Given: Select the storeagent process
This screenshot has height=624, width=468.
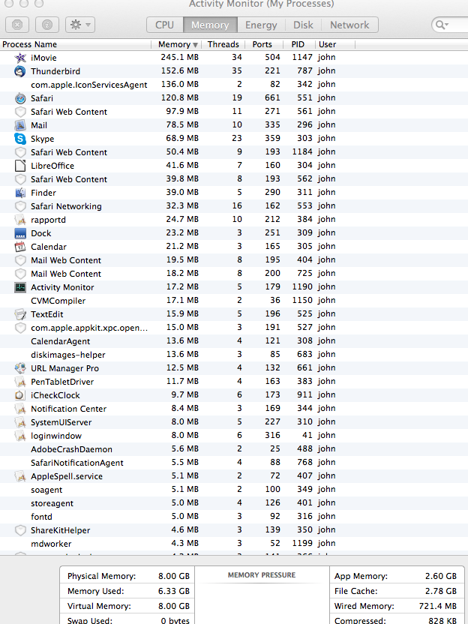Looking at the screenshot, I should click(x=234, y=503).
